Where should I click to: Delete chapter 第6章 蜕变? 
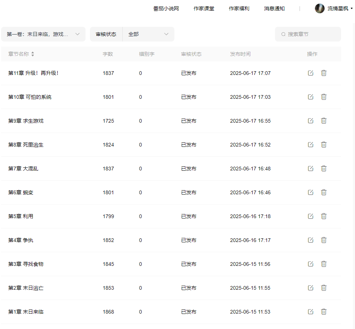324,192
